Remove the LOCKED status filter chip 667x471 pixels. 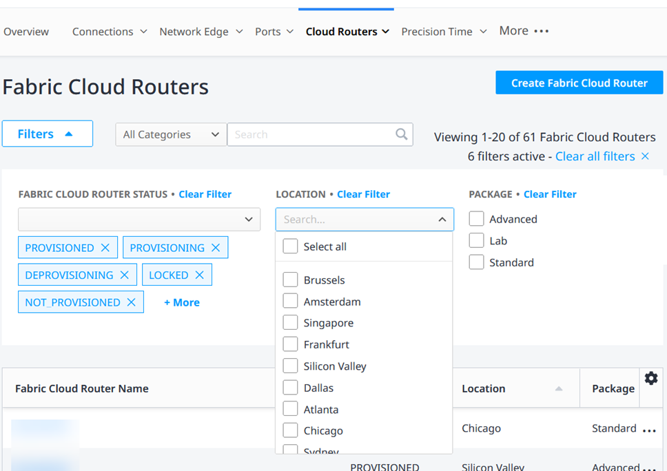[200, 275]
